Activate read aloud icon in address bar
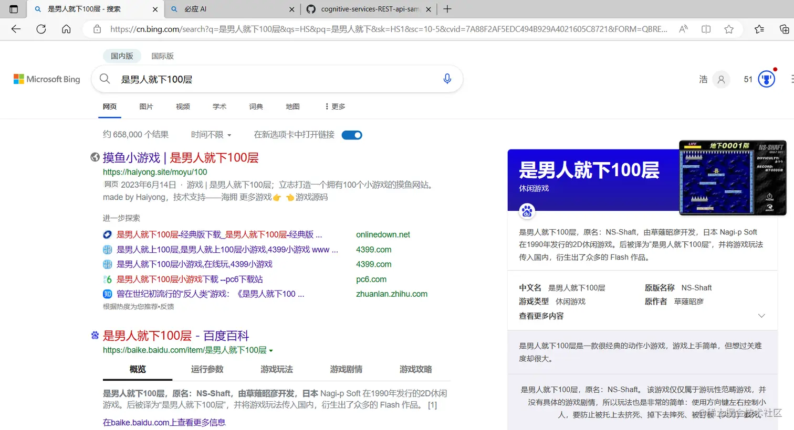Screen dimensions: 794x430 pos(683,29)
